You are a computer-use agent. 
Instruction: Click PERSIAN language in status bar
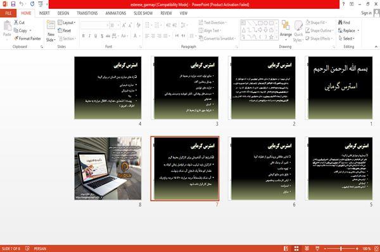click(40, 248)
